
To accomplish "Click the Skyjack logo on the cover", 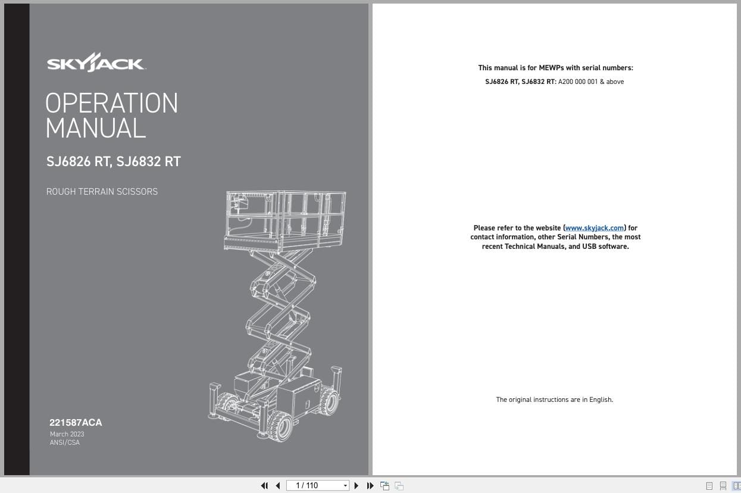I will pyautogui.click(x=96, y=62).
